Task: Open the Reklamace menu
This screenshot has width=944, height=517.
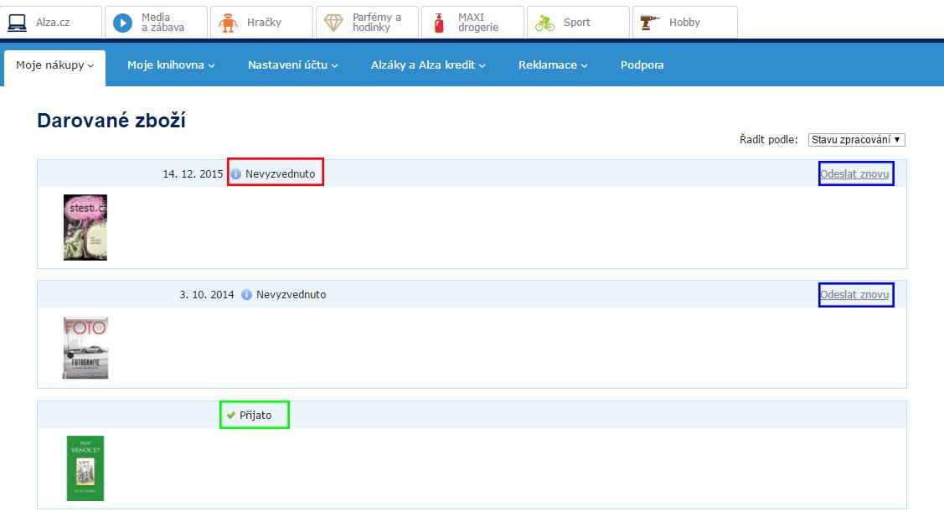Action: point(552,65)
